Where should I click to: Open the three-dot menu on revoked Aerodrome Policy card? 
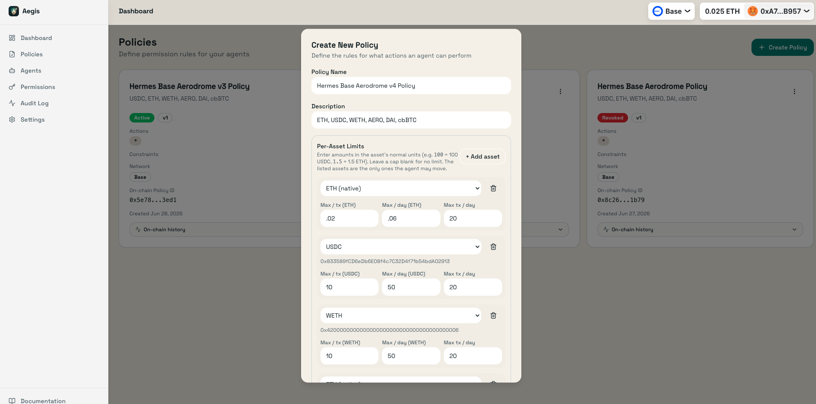pyautogui.click(x=794, y=92)
